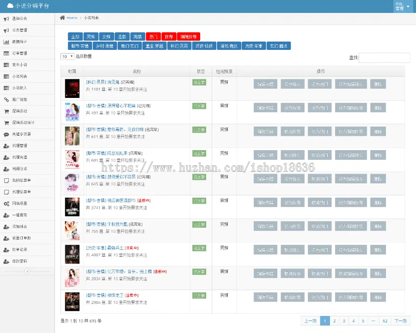The width and height of the screenshot is (416, 333).
Task: Click the bar chart icon for 数据统计
Action: tap(6, 42)
